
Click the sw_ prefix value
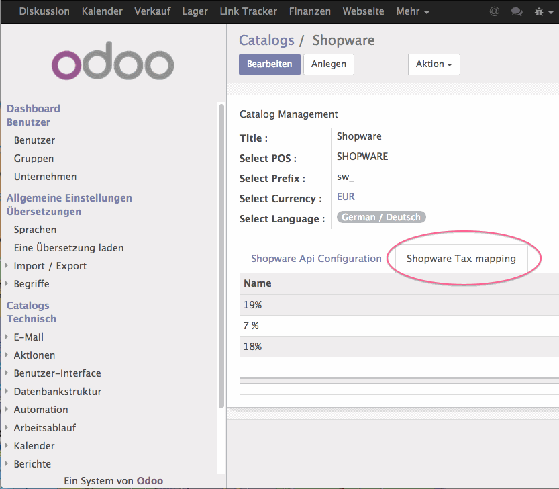tap(346, 177)
